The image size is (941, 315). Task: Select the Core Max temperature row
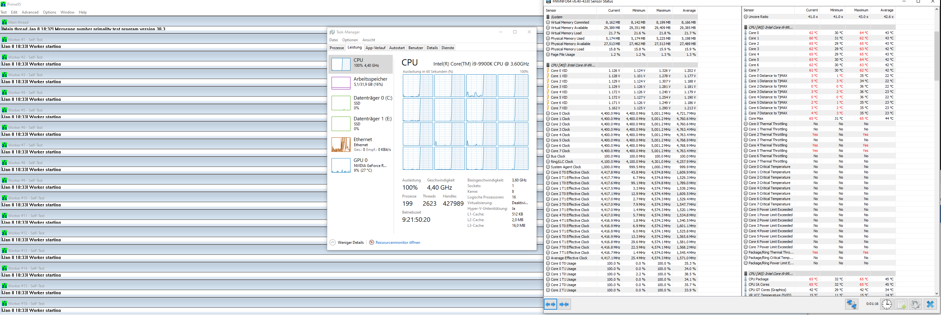(x=819, y=118)
